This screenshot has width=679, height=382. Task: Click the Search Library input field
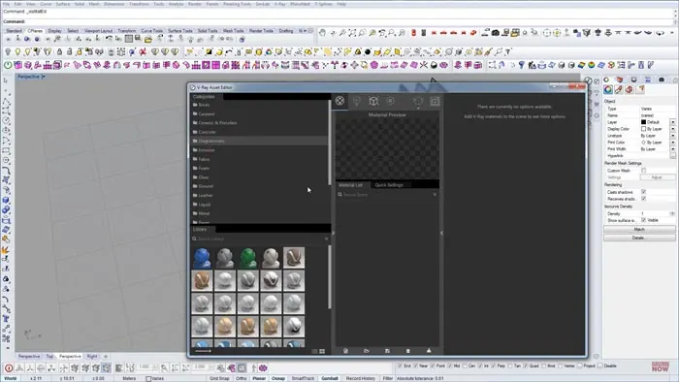[260, 239]
